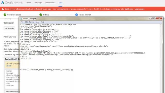Viewport: 165px width, 93px height.
Task: Open the Notepad Edit menu
Action: click(x=26, y=22)
